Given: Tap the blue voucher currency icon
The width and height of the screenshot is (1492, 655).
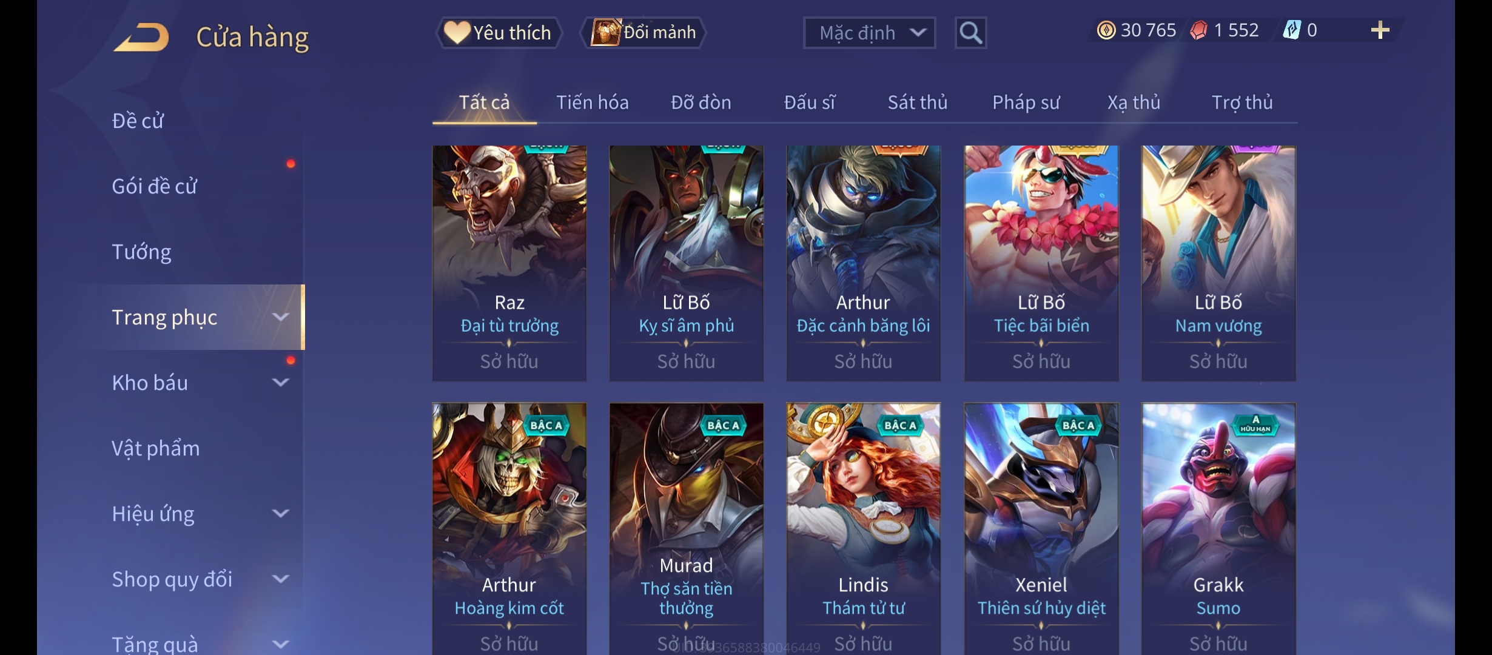Looking at the screenshot, I should (x=1292, y=30).
